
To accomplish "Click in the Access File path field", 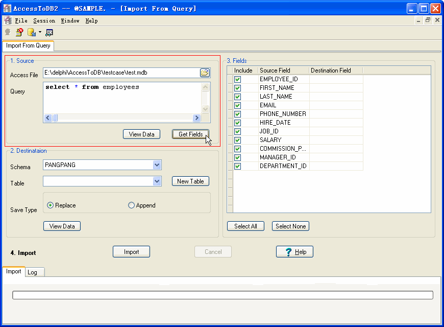I will point(121,73).
